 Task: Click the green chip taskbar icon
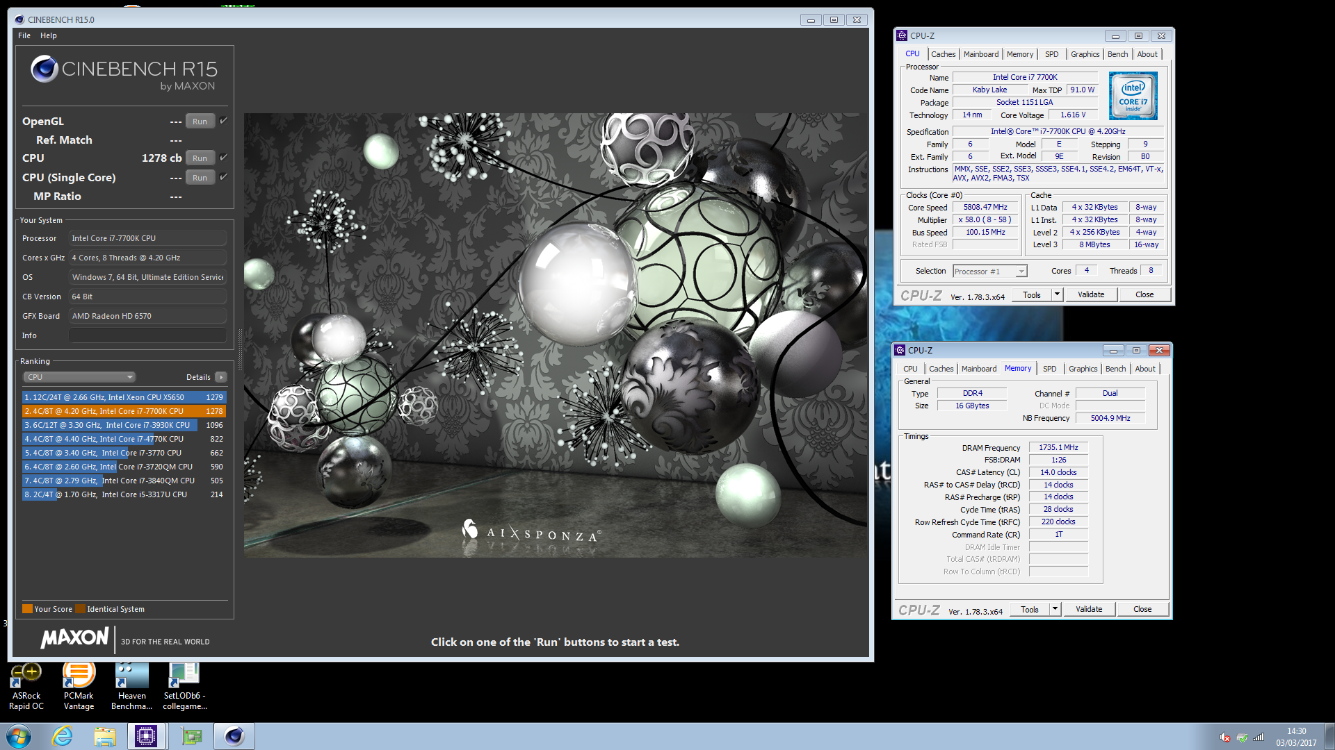coord(191,736)
